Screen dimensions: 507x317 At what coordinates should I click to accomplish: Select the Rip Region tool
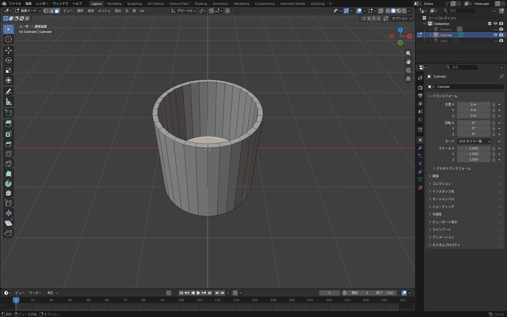pyautogui.click(x=8, y=233)
